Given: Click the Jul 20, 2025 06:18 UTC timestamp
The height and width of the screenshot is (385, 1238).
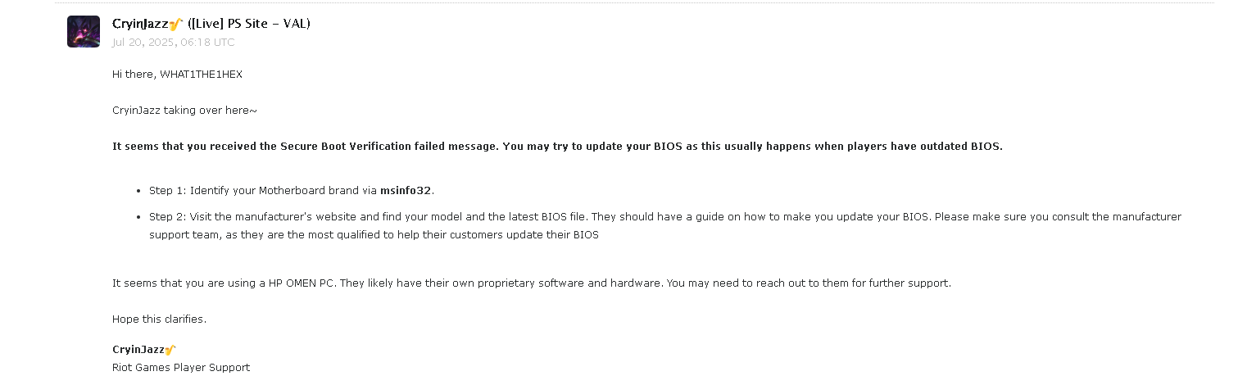Looking at the screenshot, I should [x=174, y=42].
